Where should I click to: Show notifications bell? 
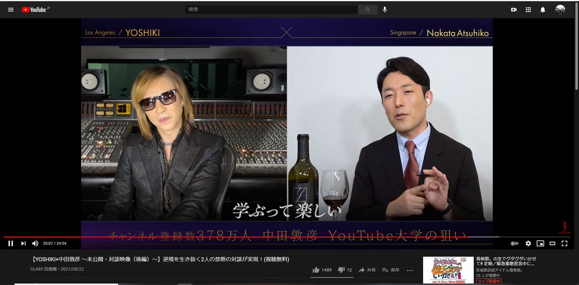(543, 10)
